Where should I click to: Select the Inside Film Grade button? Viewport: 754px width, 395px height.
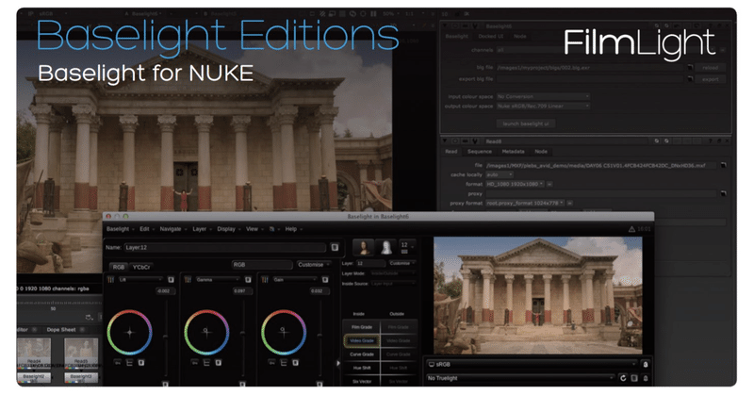[x=362, y=327]
